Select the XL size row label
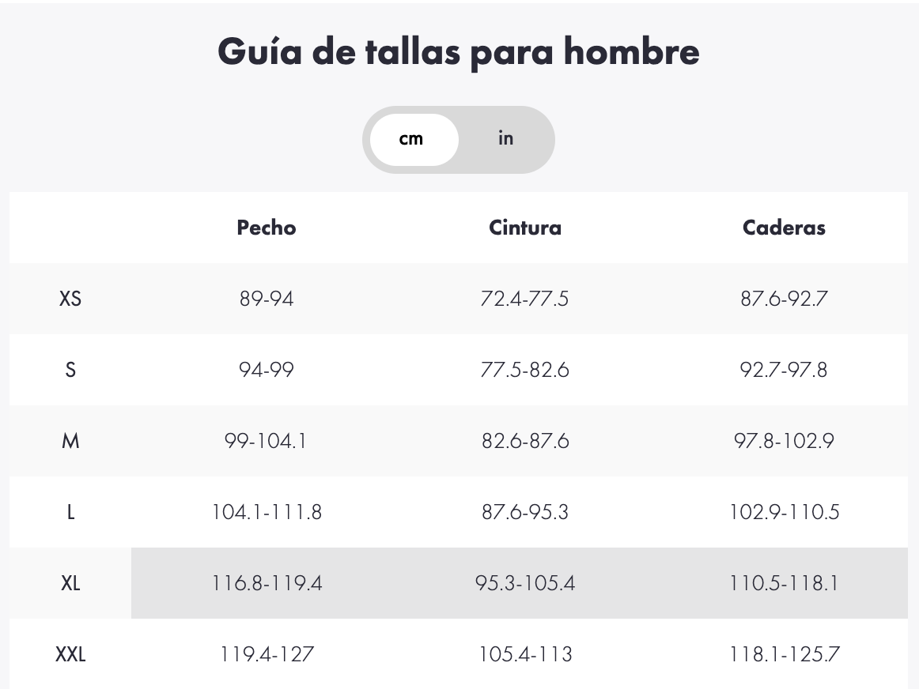 pos(70,583)
